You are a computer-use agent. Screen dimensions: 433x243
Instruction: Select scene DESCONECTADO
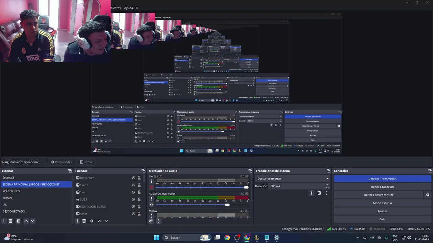click(36, 211)
